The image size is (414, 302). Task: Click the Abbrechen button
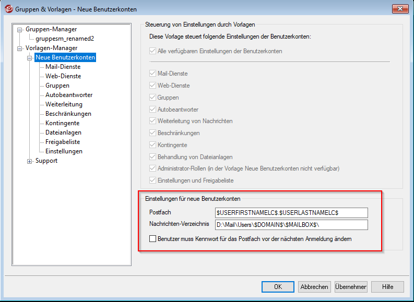click(314, 287)
